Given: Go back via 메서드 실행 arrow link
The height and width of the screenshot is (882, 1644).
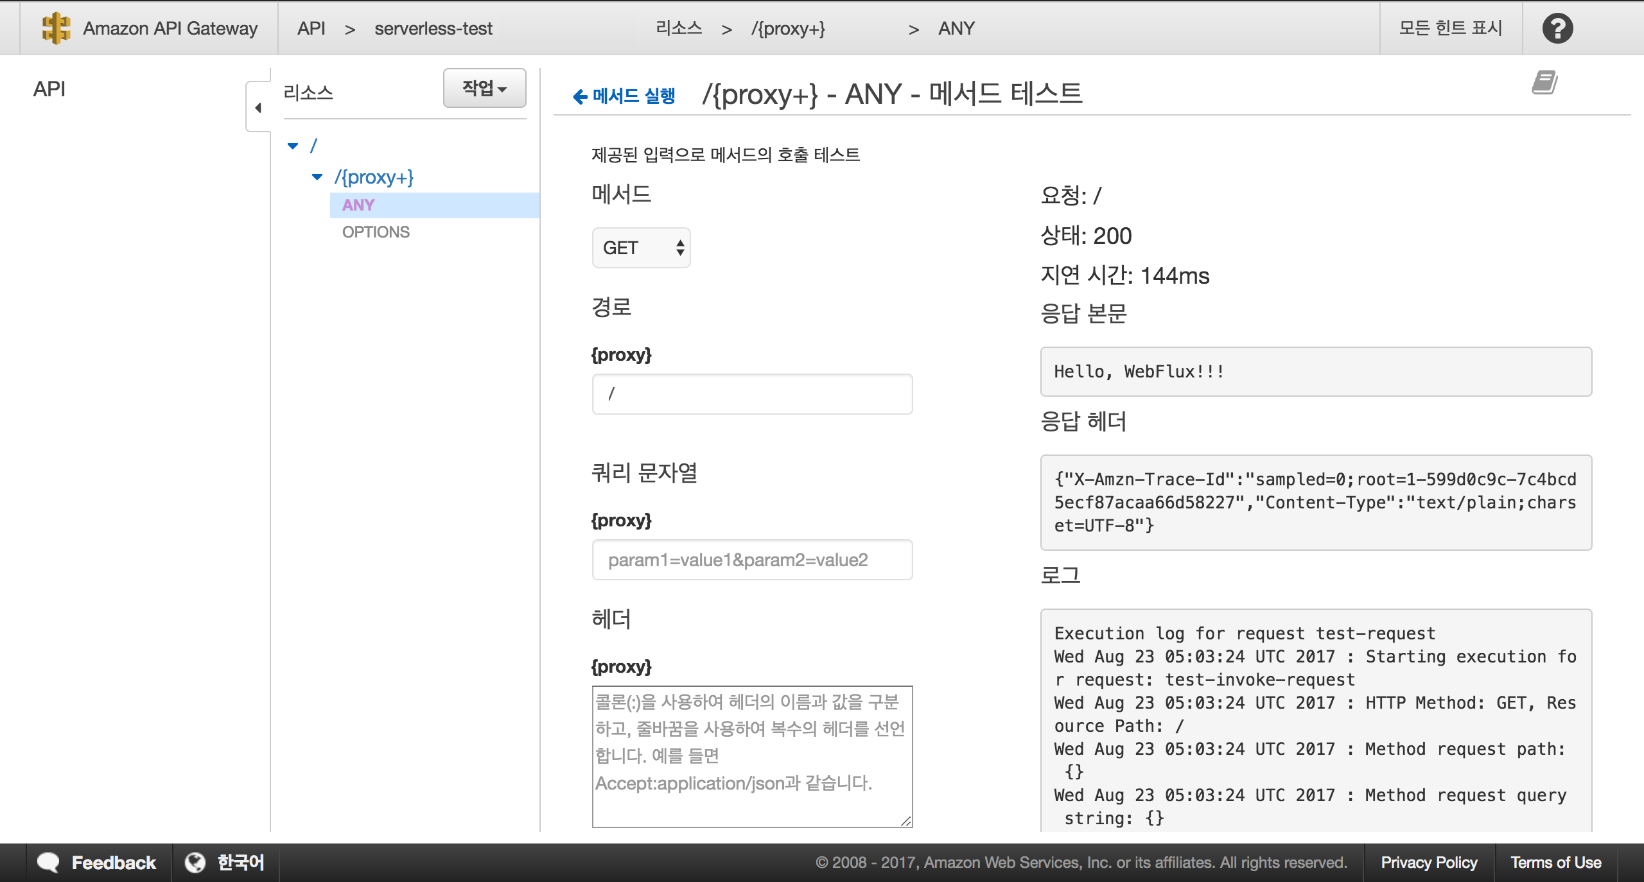Looking at the screenshot, I should coord(624,96).
